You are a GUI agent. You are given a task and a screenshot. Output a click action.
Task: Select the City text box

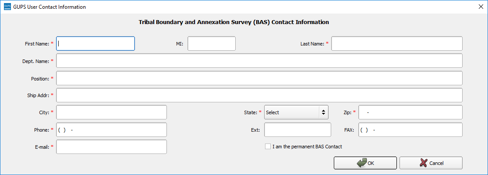[x=112, y=112]
